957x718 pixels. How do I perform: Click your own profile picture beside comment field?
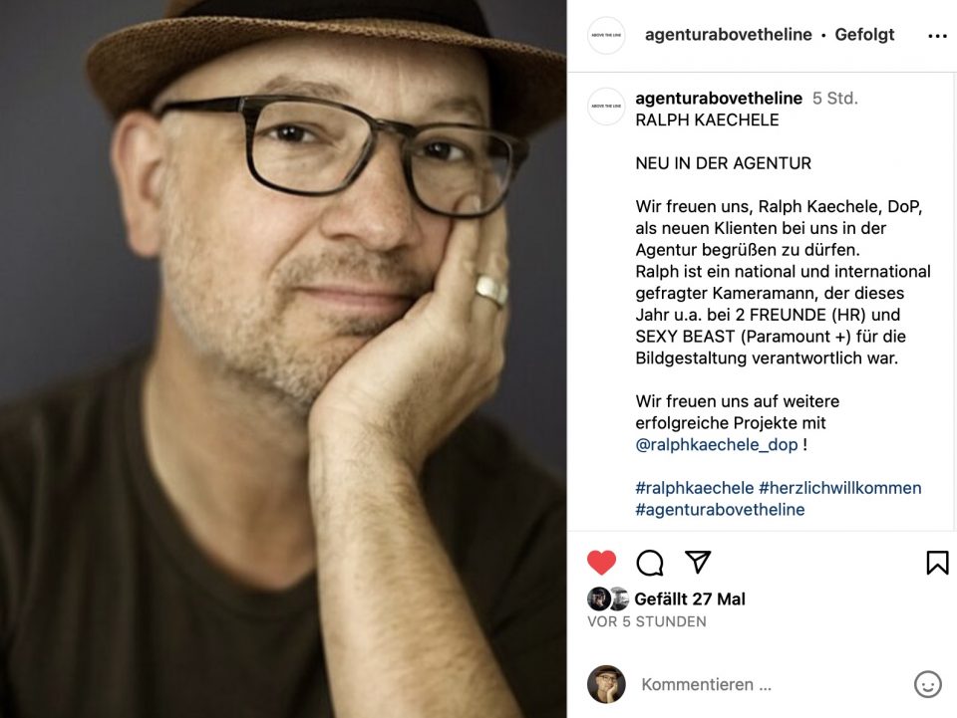pos(606,684)
